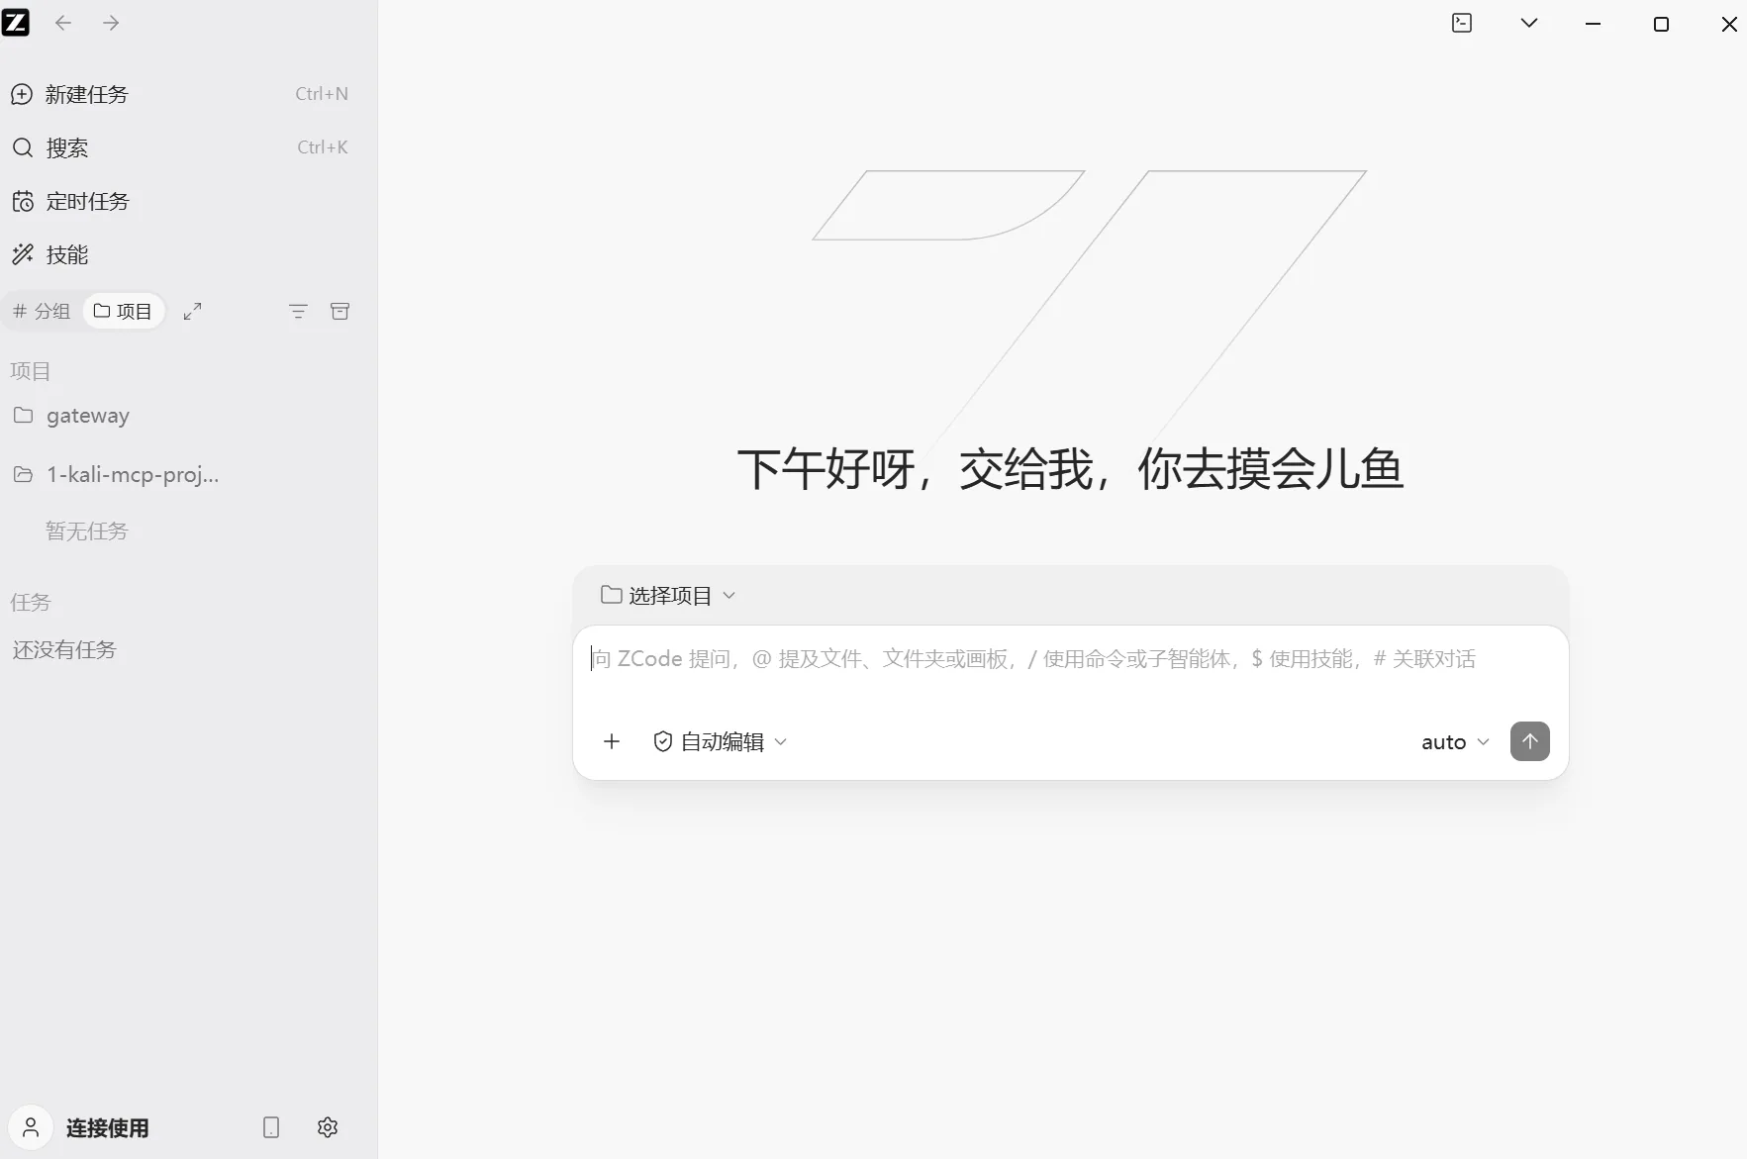This screenshot has height=1159, width=1747.
Task: Click the chevron down icon in title bar
Action: pyautogui.click(x=1529, y=23)
